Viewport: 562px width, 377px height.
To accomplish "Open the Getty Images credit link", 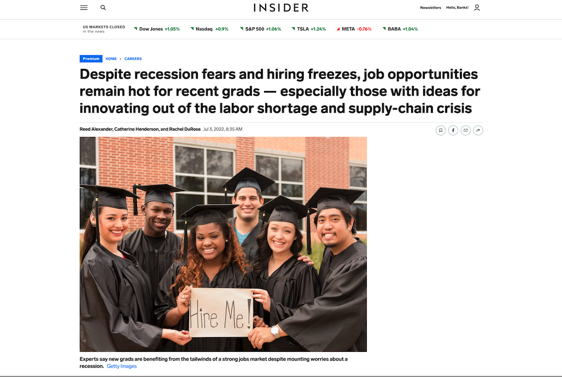I will click(122, 366).
